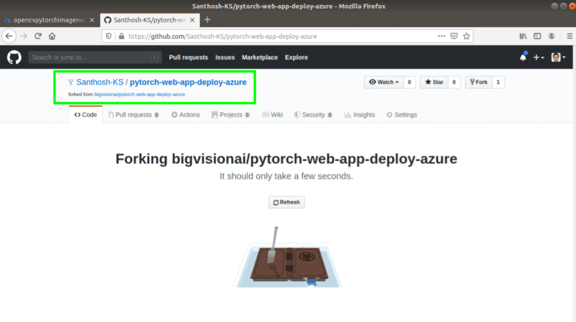The height and width of the screenshot is (322, 576).
Task: Save the page to Pocket
Action: [x=454, y=36]
